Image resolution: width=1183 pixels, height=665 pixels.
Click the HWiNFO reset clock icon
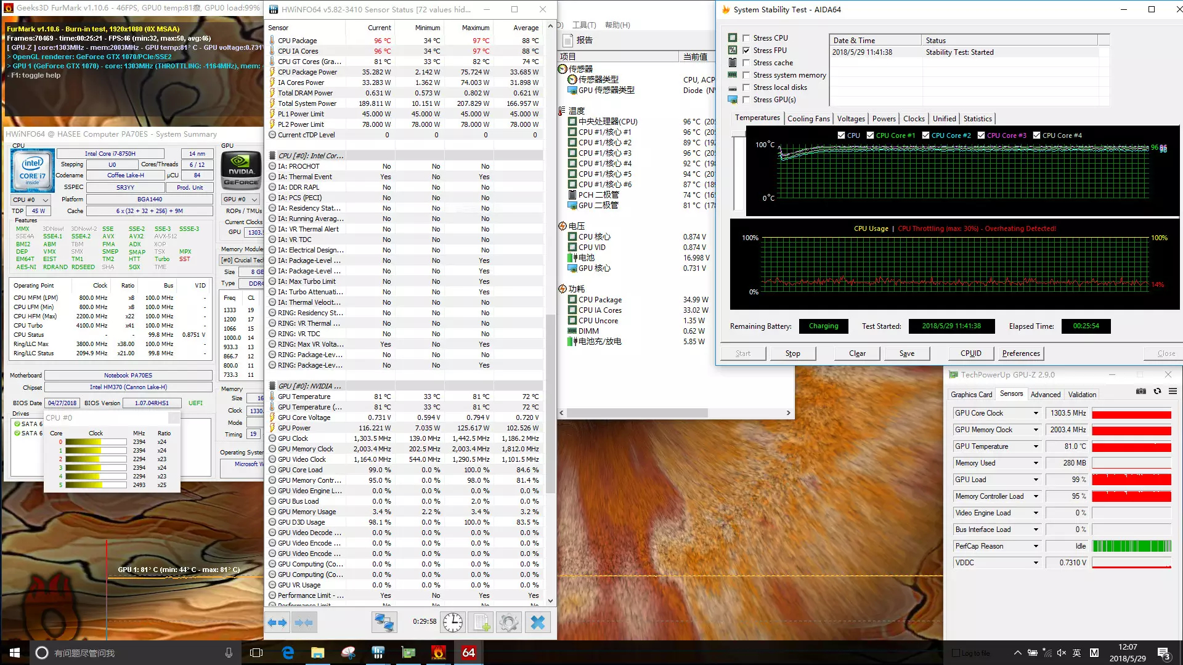click(453, 623)
